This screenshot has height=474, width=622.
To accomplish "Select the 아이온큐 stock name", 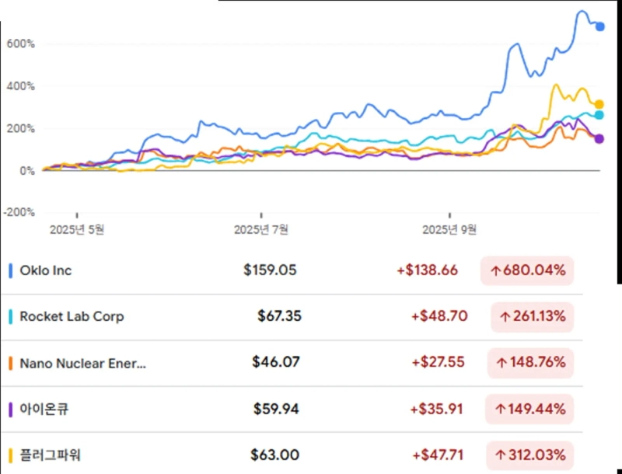I will (44, 409).
